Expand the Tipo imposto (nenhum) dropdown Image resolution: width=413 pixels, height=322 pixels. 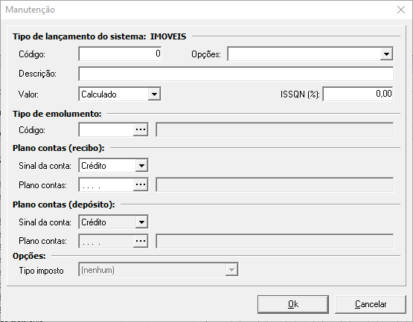click(231, 270)
